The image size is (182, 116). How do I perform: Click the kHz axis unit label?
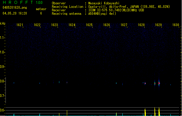click(x=3, y=23)
